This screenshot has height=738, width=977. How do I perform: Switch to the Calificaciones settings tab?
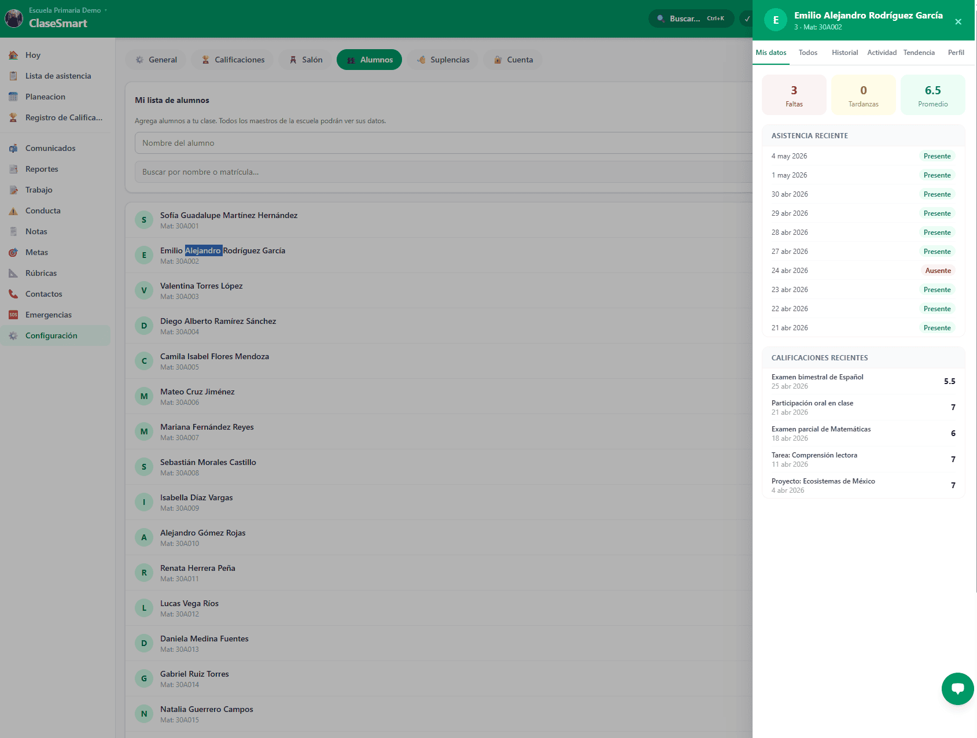[x=233, y=60]
